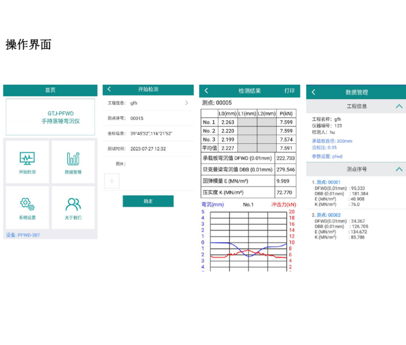This screenshot has height=345, width=406.
Task: Click No. 1 L0 value 2.263
Action: [227, 122]
